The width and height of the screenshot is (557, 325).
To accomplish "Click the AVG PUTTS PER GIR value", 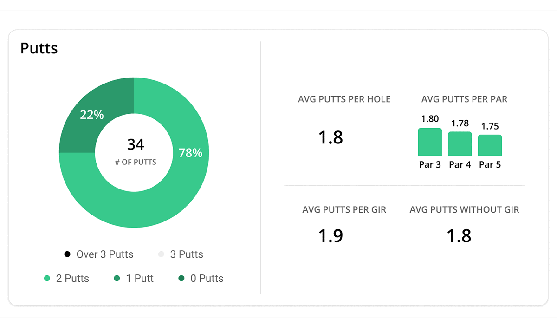I will (330, 236).
